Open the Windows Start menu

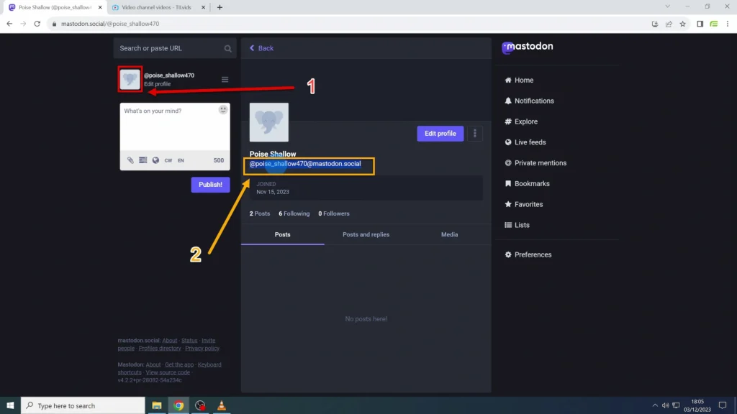click(x=10, y=405)
